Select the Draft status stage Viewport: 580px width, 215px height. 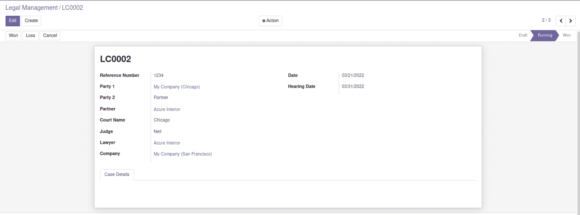tap(523, 36)
